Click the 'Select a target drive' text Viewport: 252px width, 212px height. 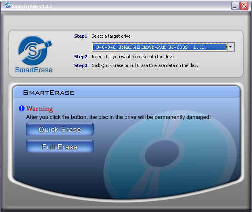[111, 36]
